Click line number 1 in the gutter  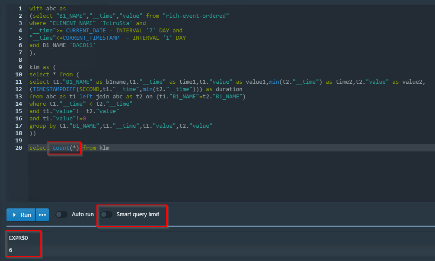20,9
